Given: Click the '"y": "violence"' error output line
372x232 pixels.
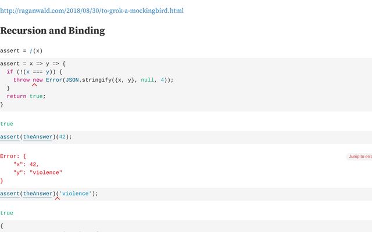Looking at the screenshot, I should point(37,172).
